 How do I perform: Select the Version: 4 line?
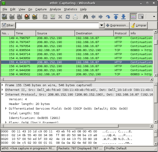(x=18, y=99)
